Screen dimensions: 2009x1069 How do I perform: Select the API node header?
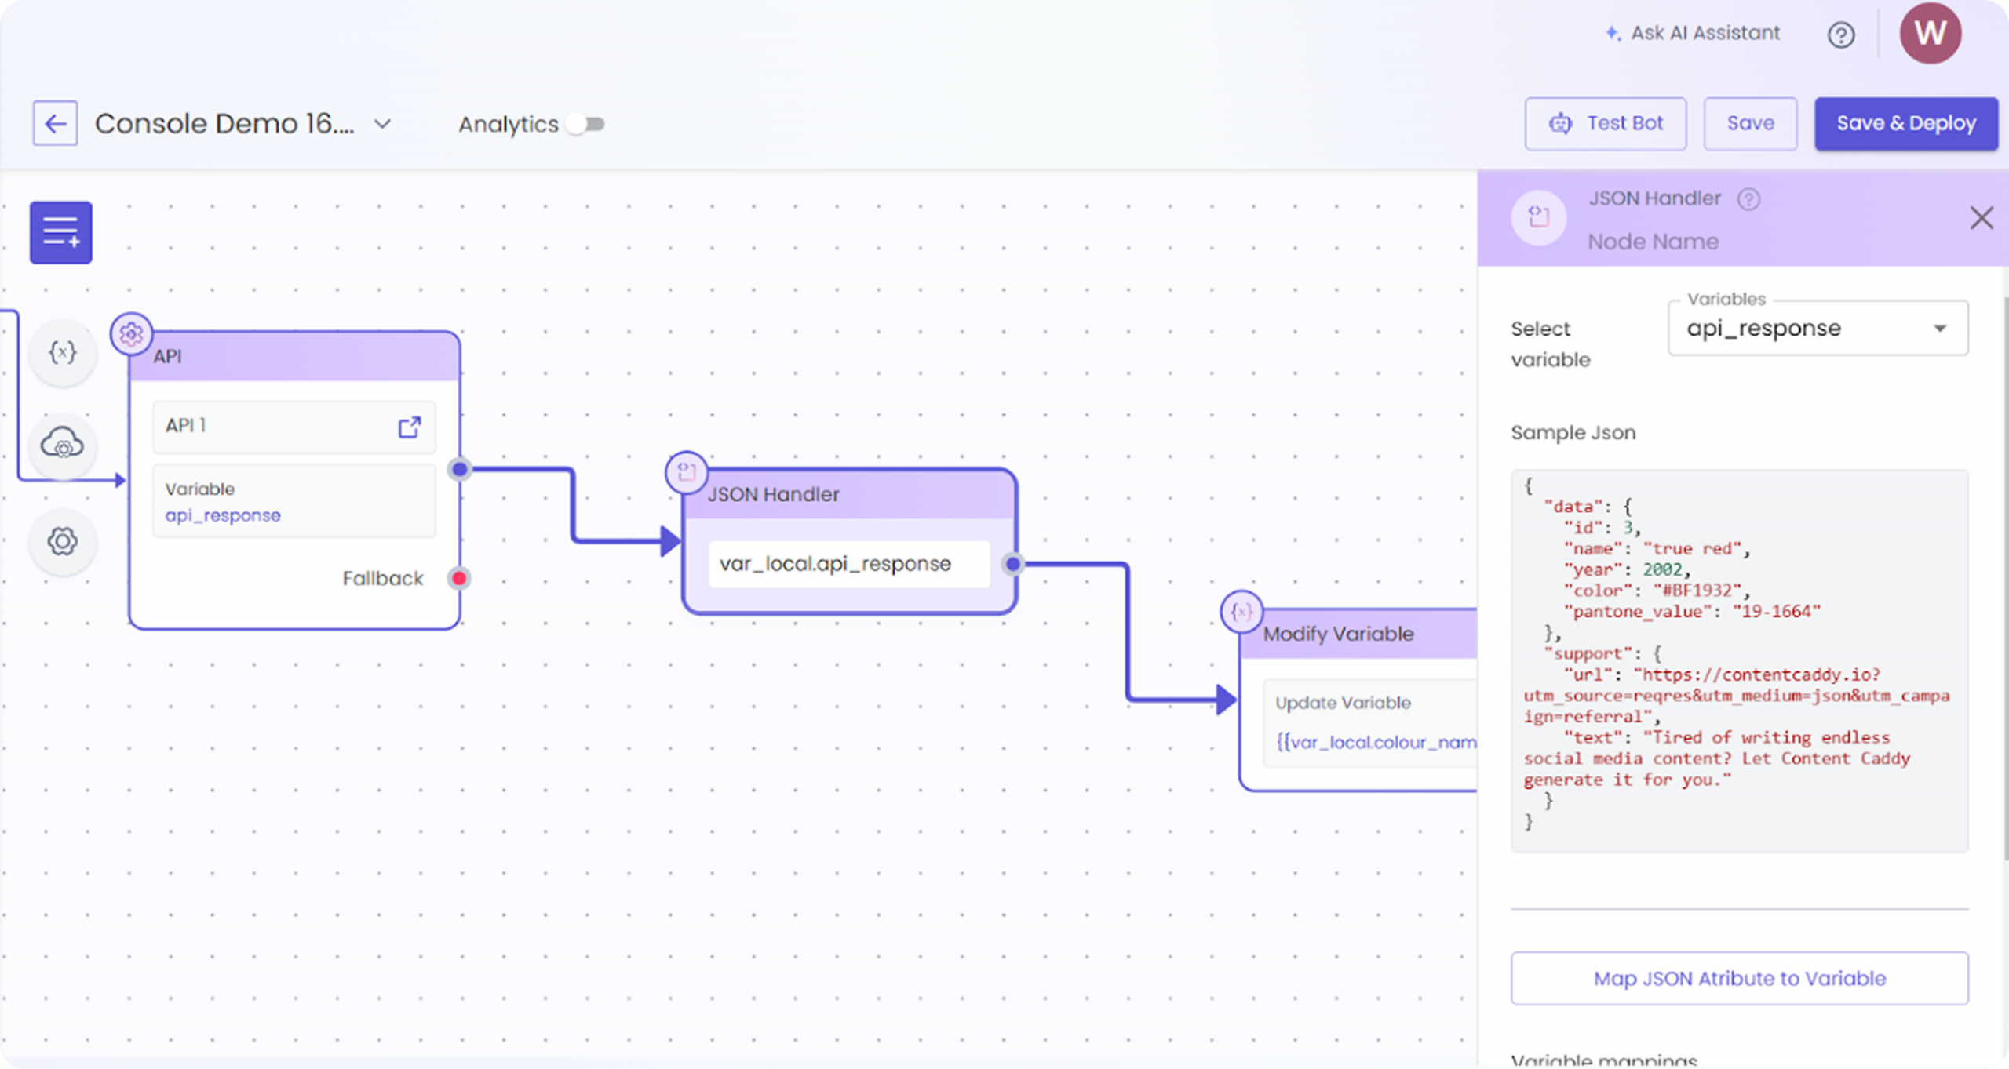[x=294, y=357]
